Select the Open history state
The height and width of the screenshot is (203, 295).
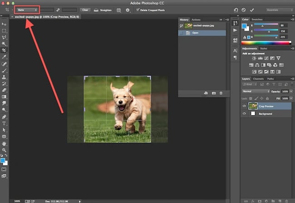[x=196, y=33]
